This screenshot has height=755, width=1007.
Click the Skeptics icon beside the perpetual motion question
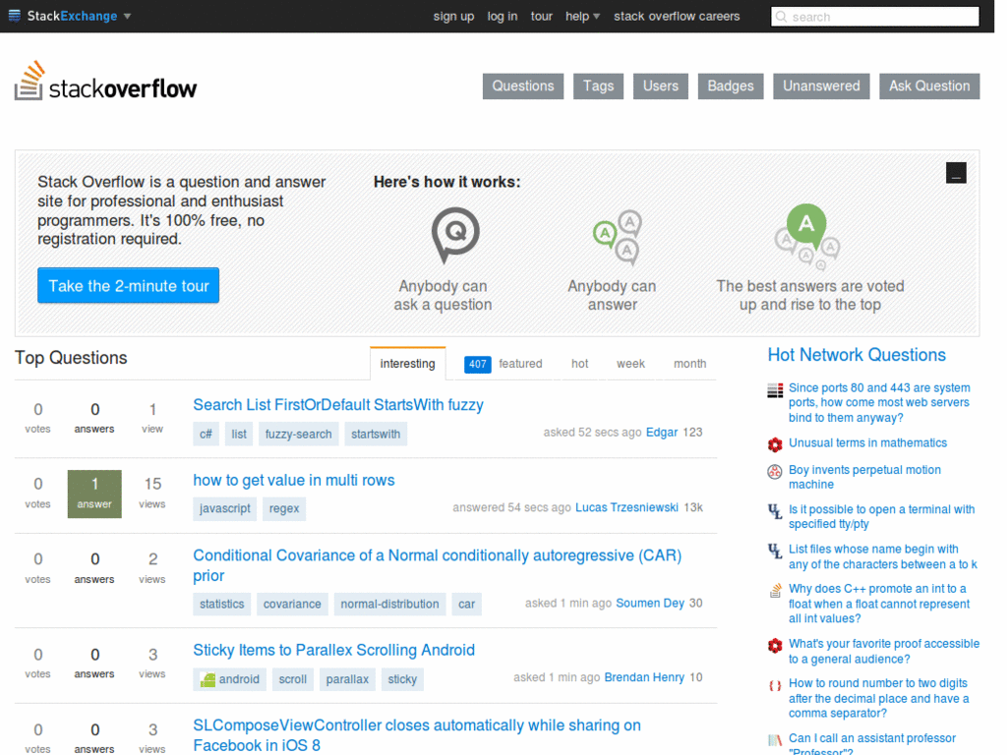774,471
